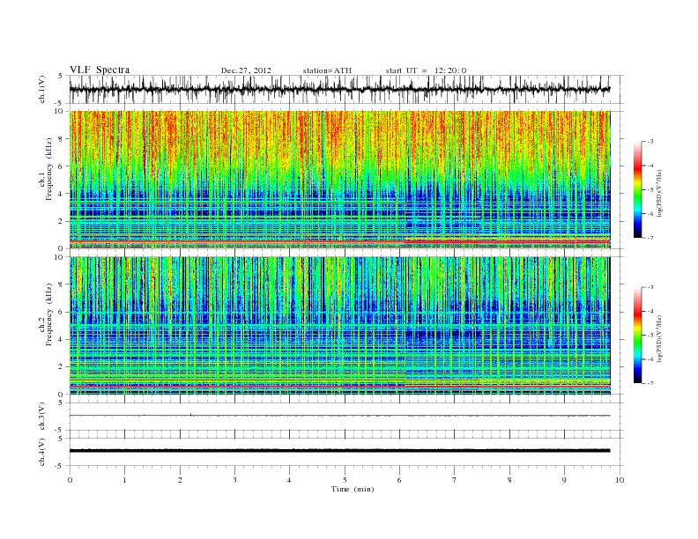This screenshot has height=539, width=698.
Task: Click the ch.1 spectrogram color scale bar
Action: tap(637, 190)
